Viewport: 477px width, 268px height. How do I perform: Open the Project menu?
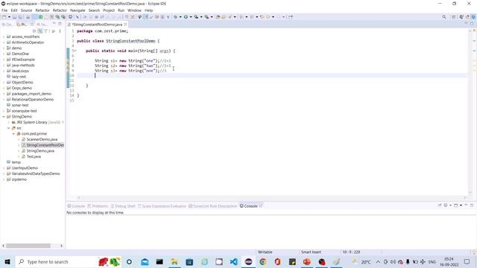pos(109,10)
